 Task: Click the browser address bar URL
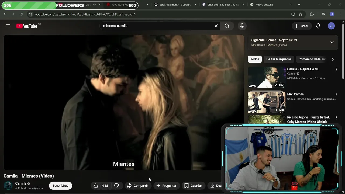pos(85,14)
